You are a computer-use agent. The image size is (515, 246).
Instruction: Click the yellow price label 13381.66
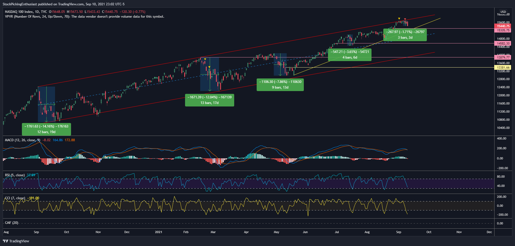click(x=503, y=68)
